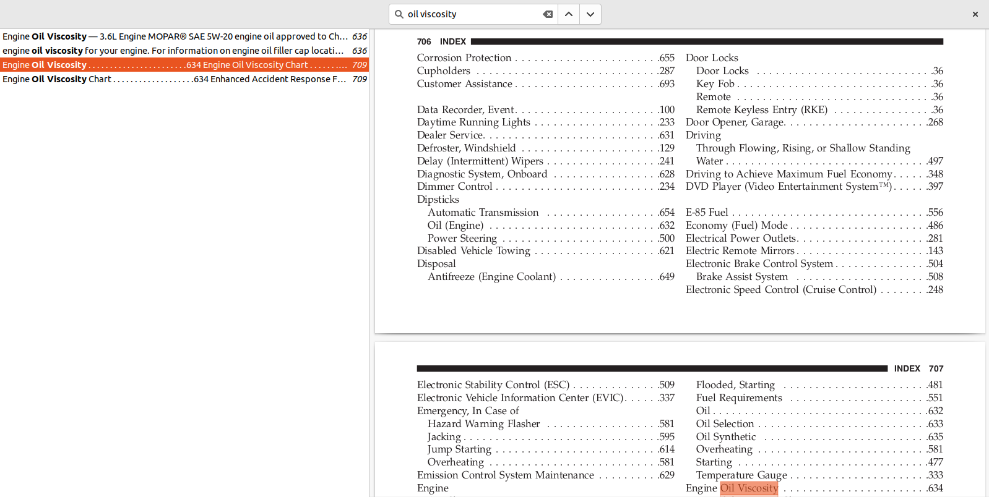Go to next search match with down arrow
This screenshot has height=497, width=989.
tap(590, 14)
